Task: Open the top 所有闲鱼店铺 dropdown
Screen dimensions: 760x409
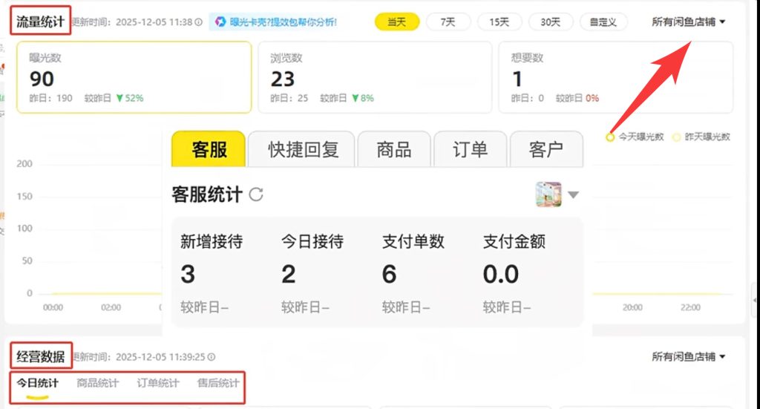Action: pos(688,22)
